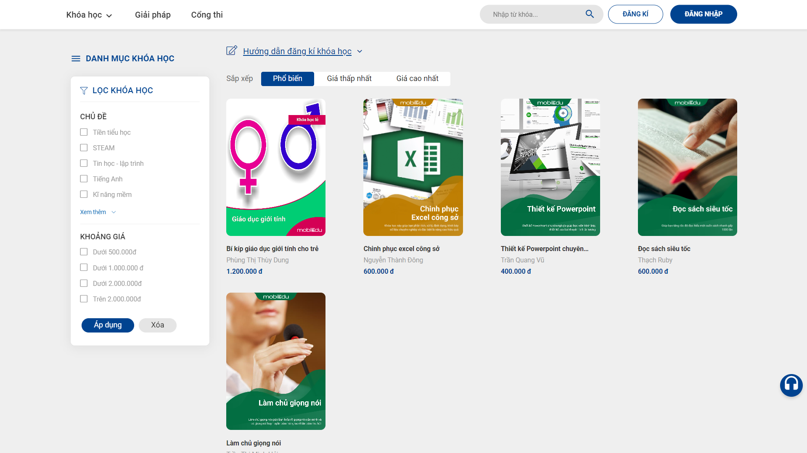Expand Xem thêm to show more topics
This screenshot has width=807, height=453.
tap(98, 212)
